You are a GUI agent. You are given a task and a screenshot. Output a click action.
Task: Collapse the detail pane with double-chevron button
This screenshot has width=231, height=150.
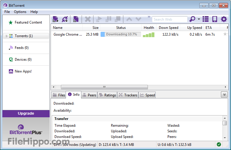pyautogui.click(x=224, y=95)
